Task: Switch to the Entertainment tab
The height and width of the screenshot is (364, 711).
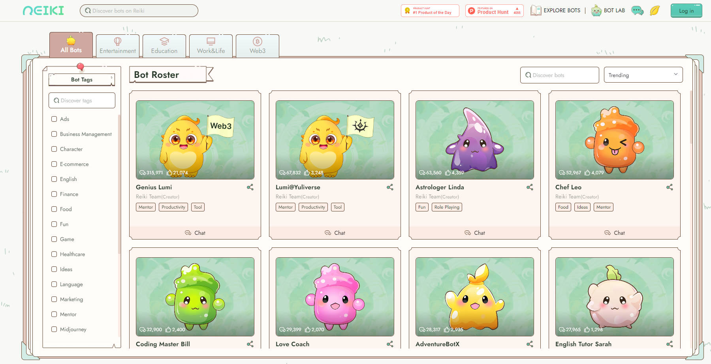Action: (x=118, y=46)
